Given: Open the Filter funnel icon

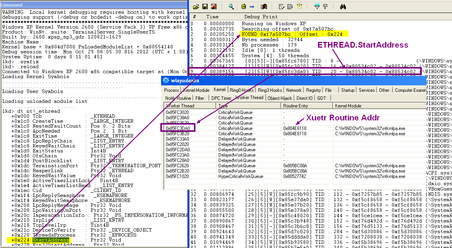Looking at the screenshot, I should tap(316, 6).
